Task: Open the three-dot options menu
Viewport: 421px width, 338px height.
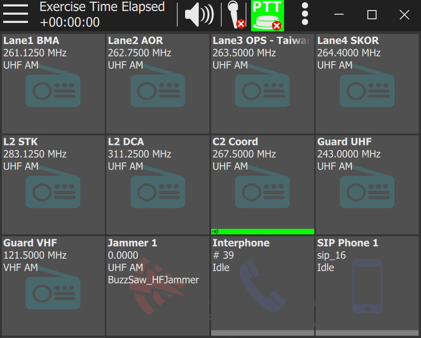Action: pos(305,14)
